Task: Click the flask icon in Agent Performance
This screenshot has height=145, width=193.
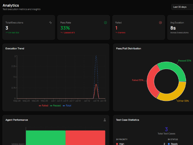Action: click(105, 120)
